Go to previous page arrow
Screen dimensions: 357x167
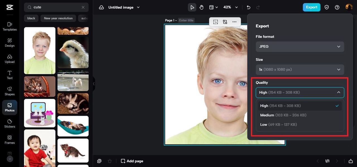[x=317, y=161]
